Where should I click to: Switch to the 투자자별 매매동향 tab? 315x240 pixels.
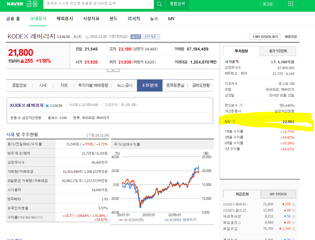93,85
